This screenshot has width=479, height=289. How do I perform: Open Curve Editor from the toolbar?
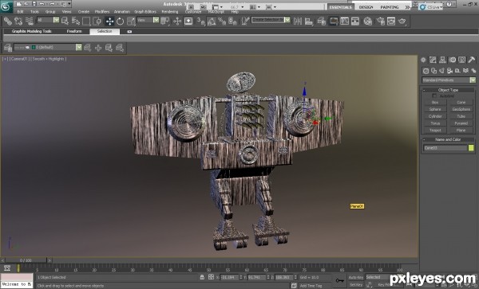[345, 21]
